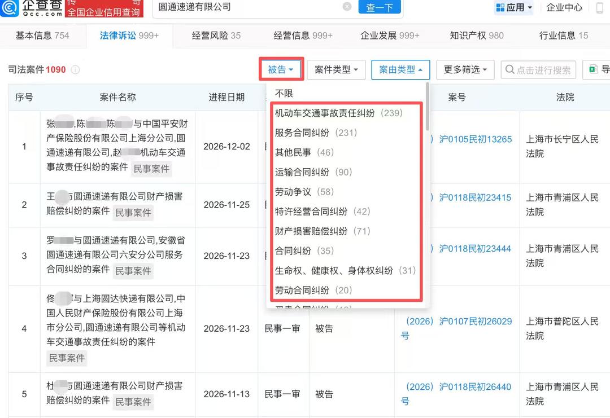Select 其他民事 (46) option
Screen dimensions: 610x418
[304, 152]
